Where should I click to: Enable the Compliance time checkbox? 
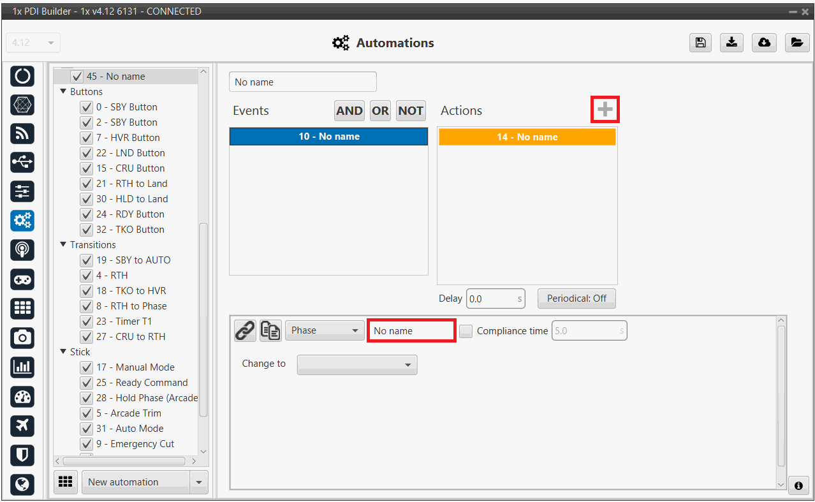click(466, 331)
